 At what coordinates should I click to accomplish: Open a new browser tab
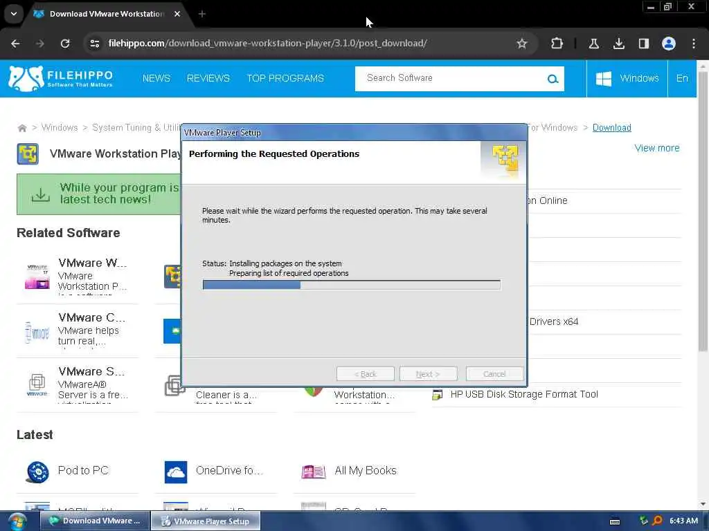point(202,14)
